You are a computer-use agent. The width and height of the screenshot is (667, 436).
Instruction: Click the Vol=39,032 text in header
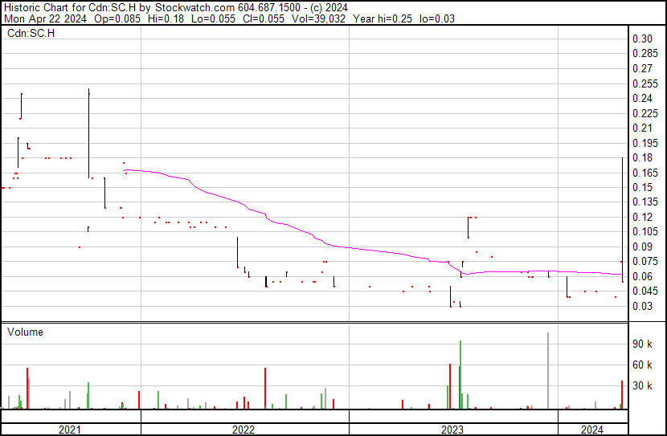point(318,18)
